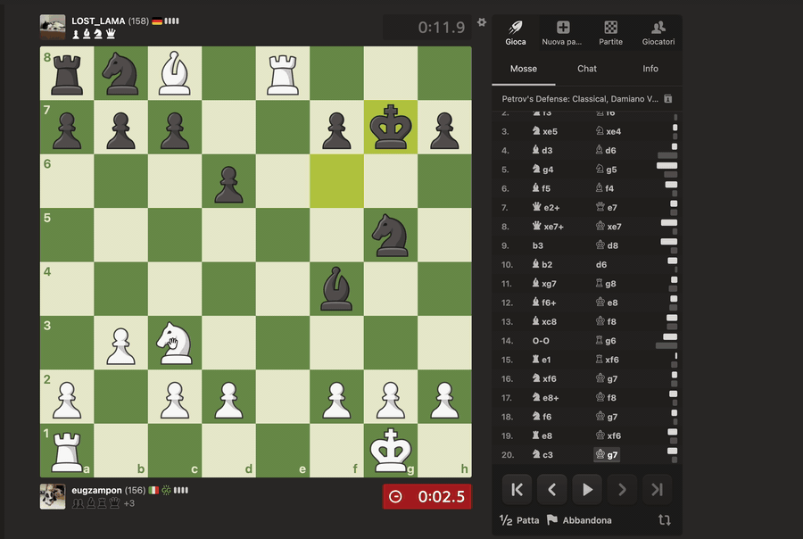The width and height of the screenshot is (803, 539).
Task: Click connection bars beside LOST_LAMA
Action: [x=171, y=21]
